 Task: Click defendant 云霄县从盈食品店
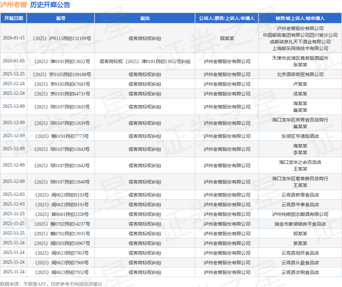(x=300, y=263)
